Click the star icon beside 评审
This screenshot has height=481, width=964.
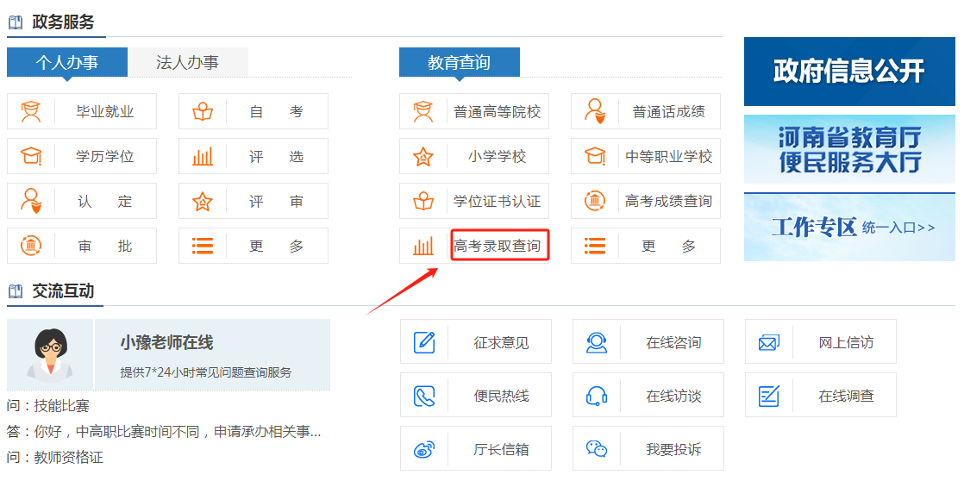[x=203, y=201]
